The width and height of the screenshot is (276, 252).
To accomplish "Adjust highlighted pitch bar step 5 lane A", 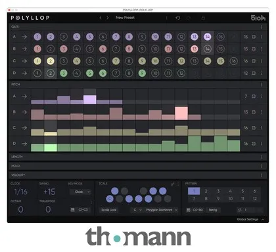I will pos(89,100).
